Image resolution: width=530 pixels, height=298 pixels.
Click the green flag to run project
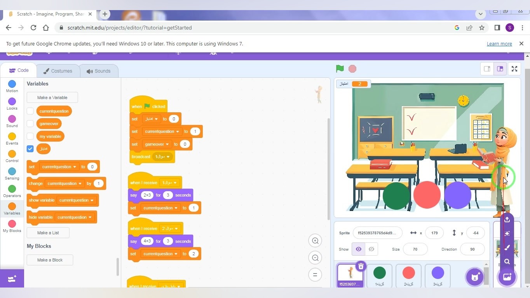coord(340,69)
